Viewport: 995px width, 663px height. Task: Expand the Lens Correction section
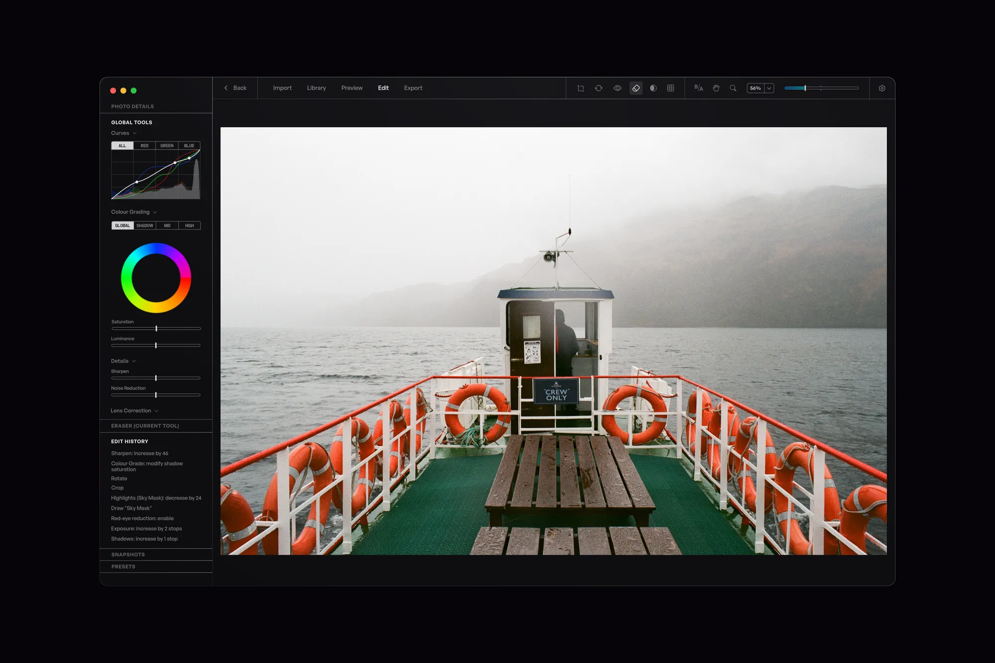pos(156,411)
